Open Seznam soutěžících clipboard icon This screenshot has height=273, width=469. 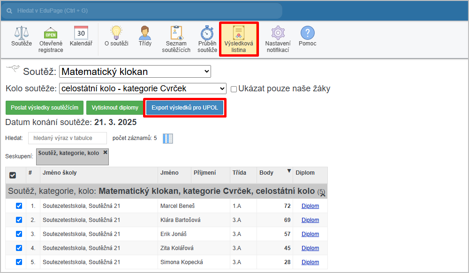point(176,33)
